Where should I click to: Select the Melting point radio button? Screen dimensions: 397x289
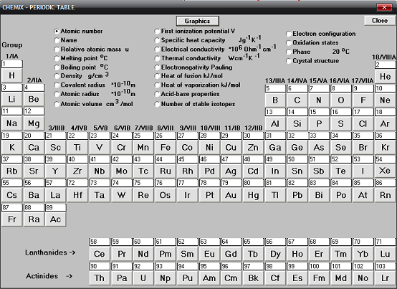pyautogui.click(x=57, y=59)
